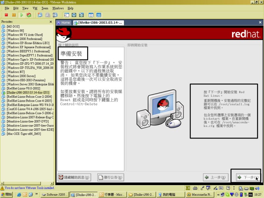
Task: Select [Windows-XP-Home-Edition-LEO] favorite
Action: [x=28, y=43]
